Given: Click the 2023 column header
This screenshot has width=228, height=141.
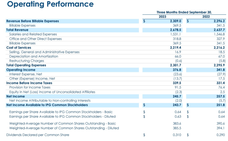Looking at the screenshot, I should [162, 17].
